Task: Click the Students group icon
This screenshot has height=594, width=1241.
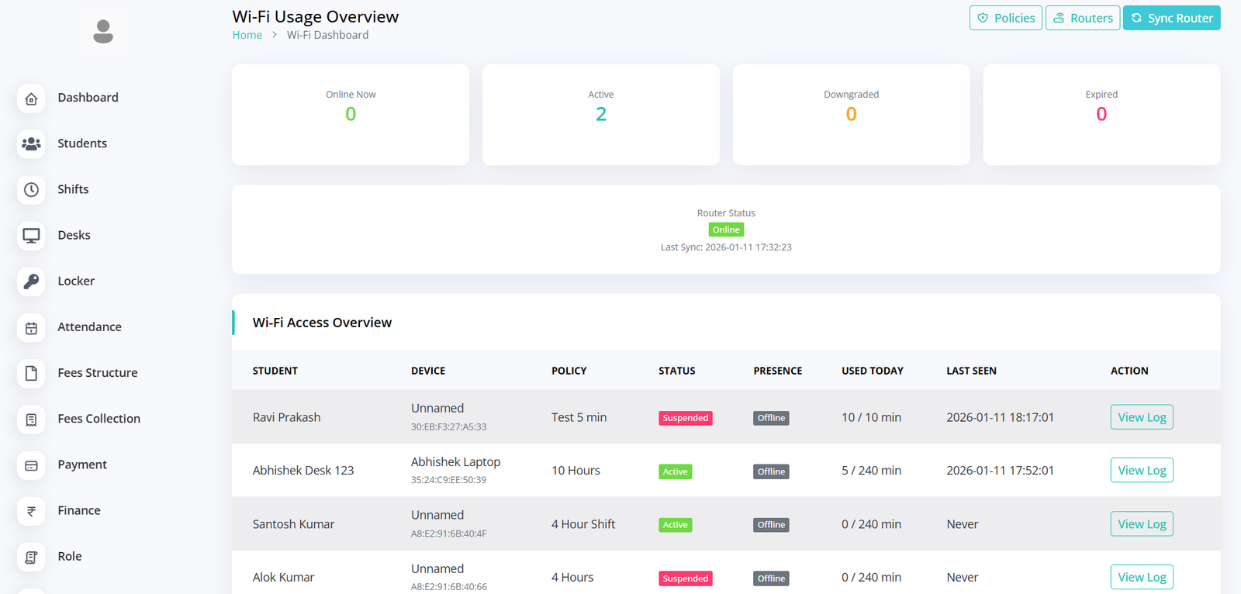Action: [x=31, y=144]
